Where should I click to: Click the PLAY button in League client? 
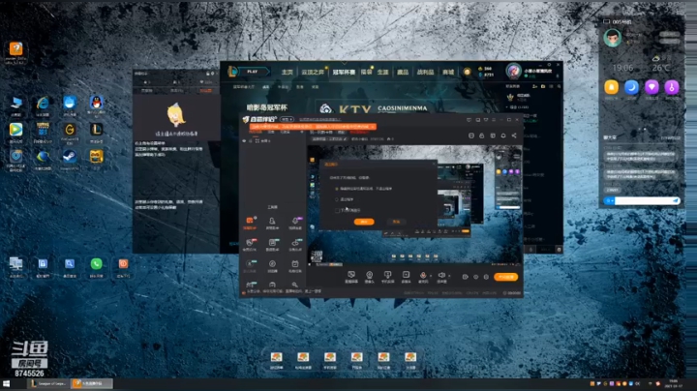click(x=254, y=72)
